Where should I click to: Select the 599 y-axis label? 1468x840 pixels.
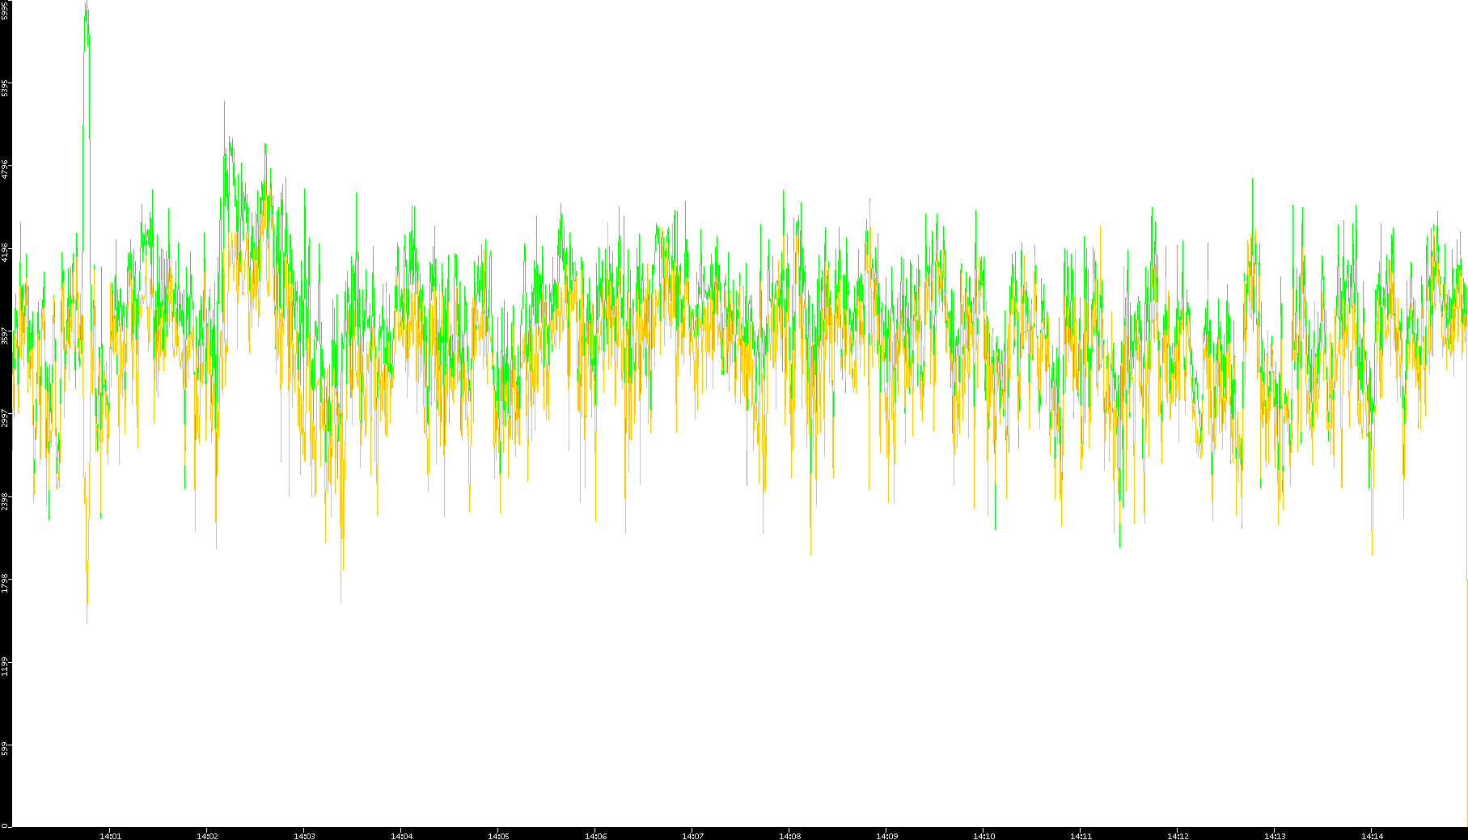pyautogui.click(x=5, y=749)
